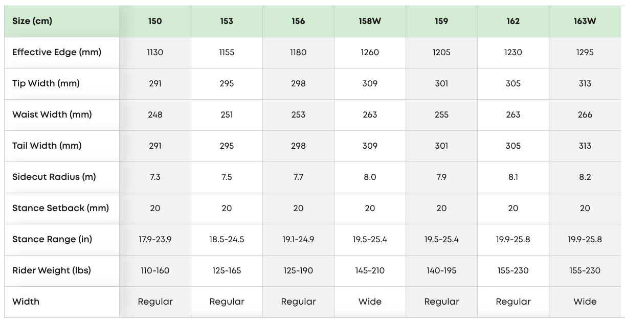Click the Size (cm) header cell

(32, 21)
